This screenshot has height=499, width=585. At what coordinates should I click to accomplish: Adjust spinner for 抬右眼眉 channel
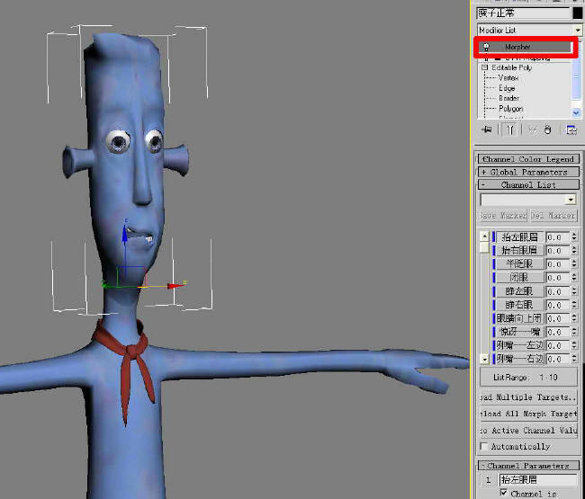(x=574, y=250)
